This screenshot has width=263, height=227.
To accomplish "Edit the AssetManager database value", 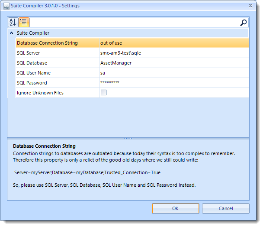I will click(x=174, y=63).
